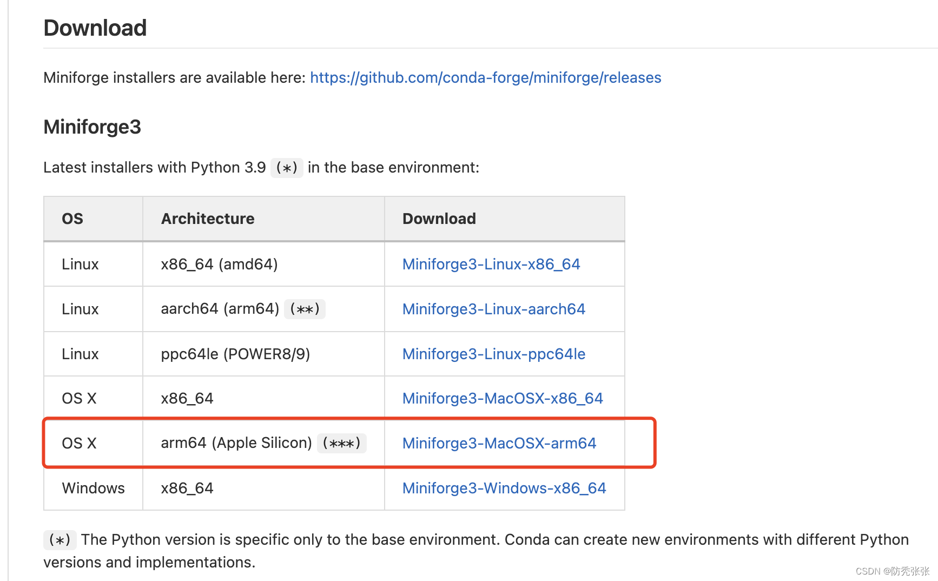The width and height of the screenshot is (938, 581).
Task: Download Miniforge3-MacOSX-arm64 installer
Action: (x=499, y=443)
